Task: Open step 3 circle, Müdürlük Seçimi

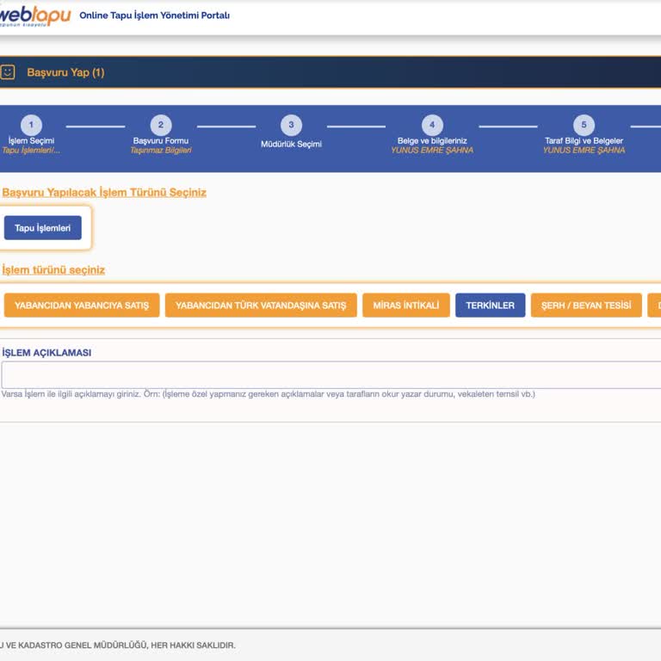Action: (291, 125)
